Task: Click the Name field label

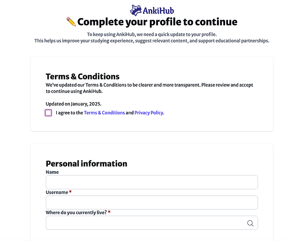Action: tap(52, 172)
